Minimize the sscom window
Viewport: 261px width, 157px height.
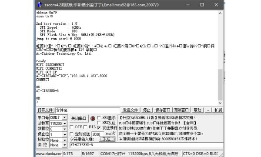pyautogui.click(x=188, y=5)
